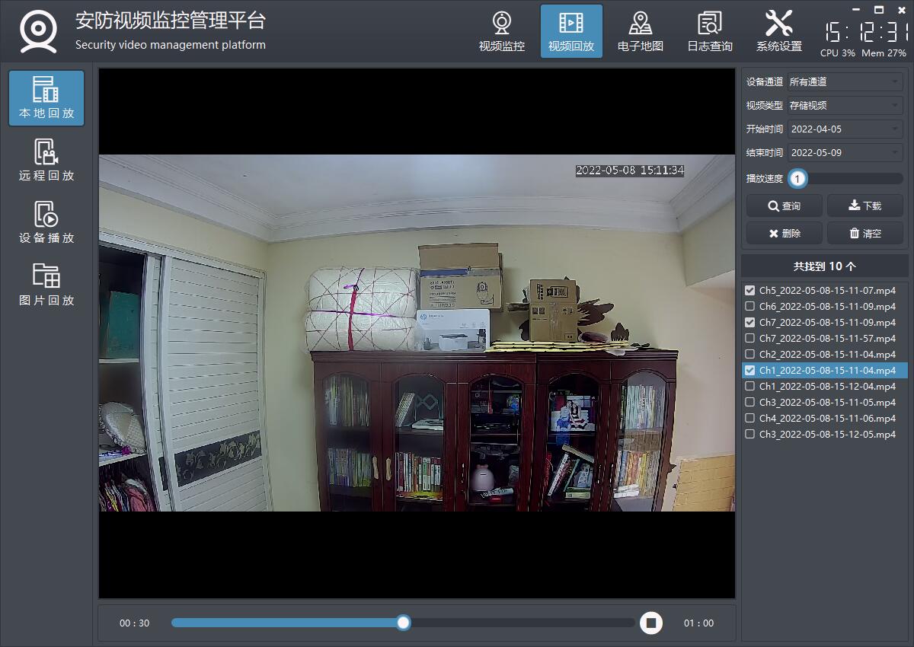Viewport: 914px width, 647px height.
Task: Expand the 视频类型 video type dropdown
Action: click(845, 105)
